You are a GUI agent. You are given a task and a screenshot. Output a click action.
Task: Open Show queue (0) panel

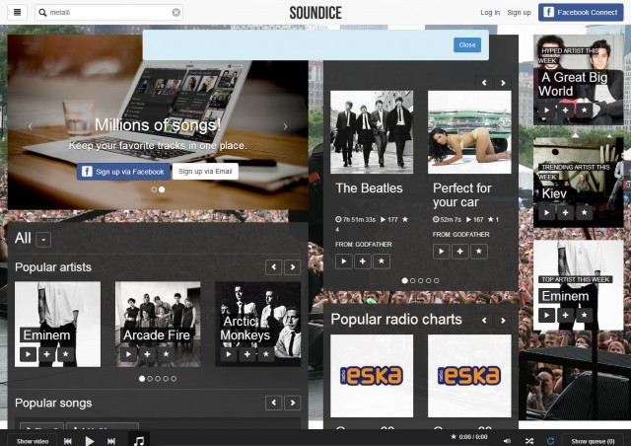pos(593,441)
